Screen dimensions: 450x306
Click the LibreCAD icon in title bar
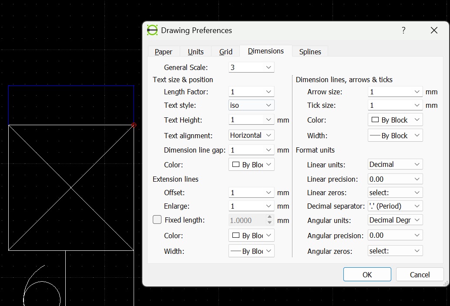(152, 30)
